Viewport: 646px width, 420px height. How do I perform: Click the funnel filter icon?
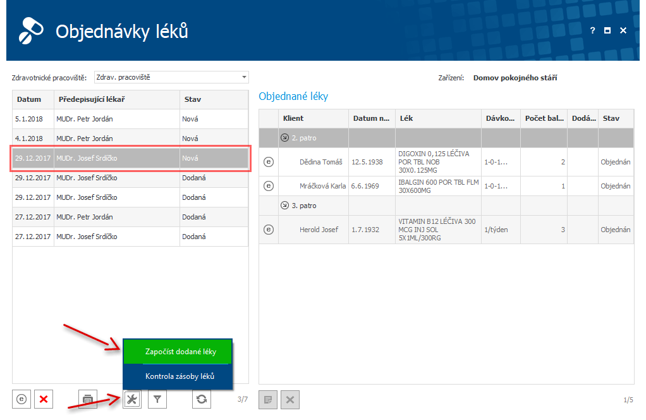(x=157, y=399)
